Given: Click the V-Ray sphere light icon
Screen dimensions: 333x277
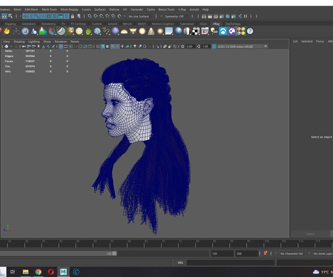Looking at the screenshot, I should point(142,32).
